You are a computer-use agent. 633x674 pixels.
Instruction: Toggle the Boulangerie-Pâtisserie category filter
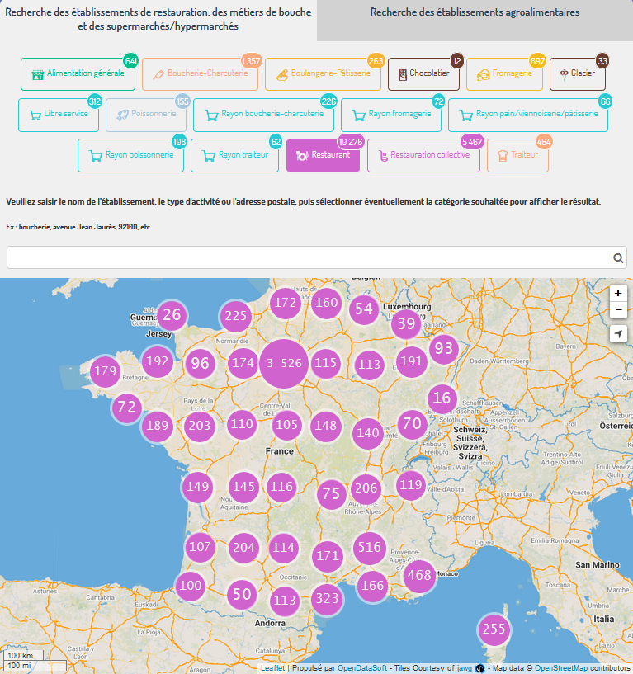(323, 74)
